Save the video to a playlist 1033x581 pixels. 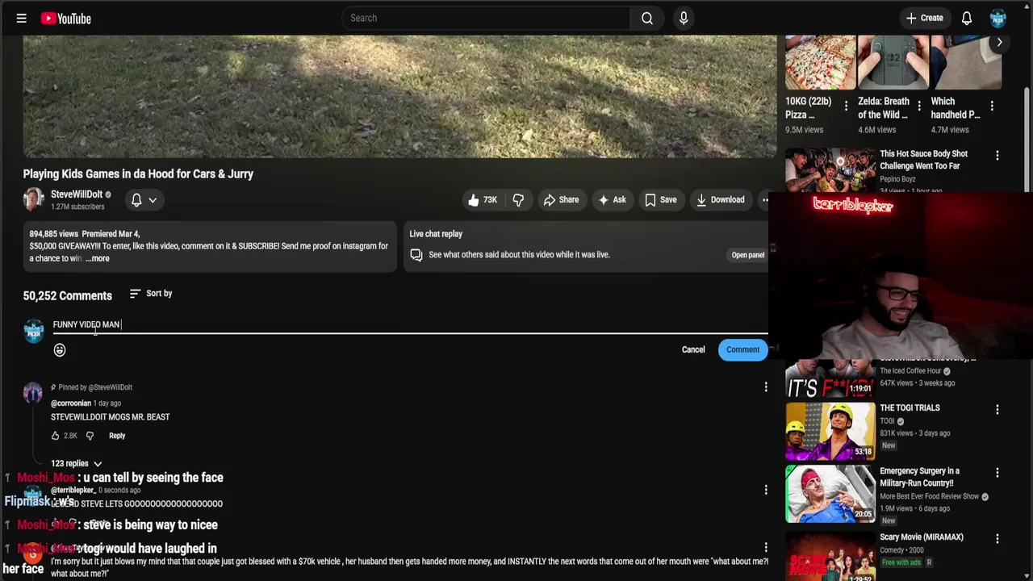coord(660,199)
